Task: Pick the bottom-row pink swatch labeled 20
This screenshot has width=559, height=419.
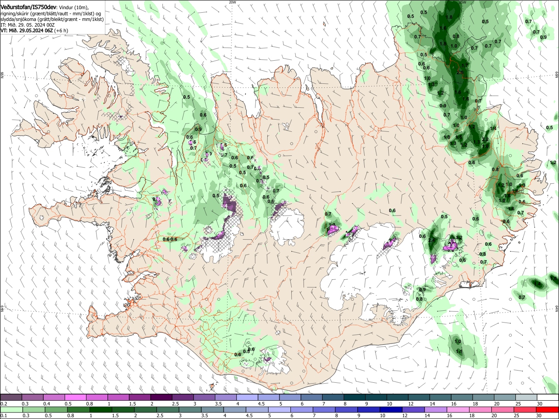Action: (502, 409)
